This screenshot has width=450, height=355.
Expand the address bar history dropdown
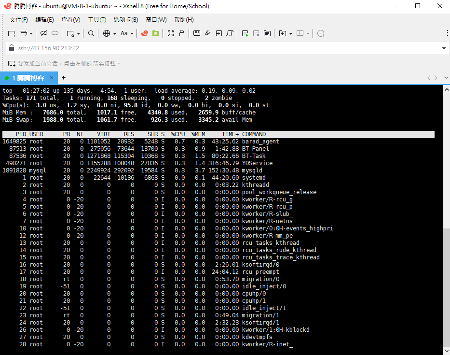[444, 48]
